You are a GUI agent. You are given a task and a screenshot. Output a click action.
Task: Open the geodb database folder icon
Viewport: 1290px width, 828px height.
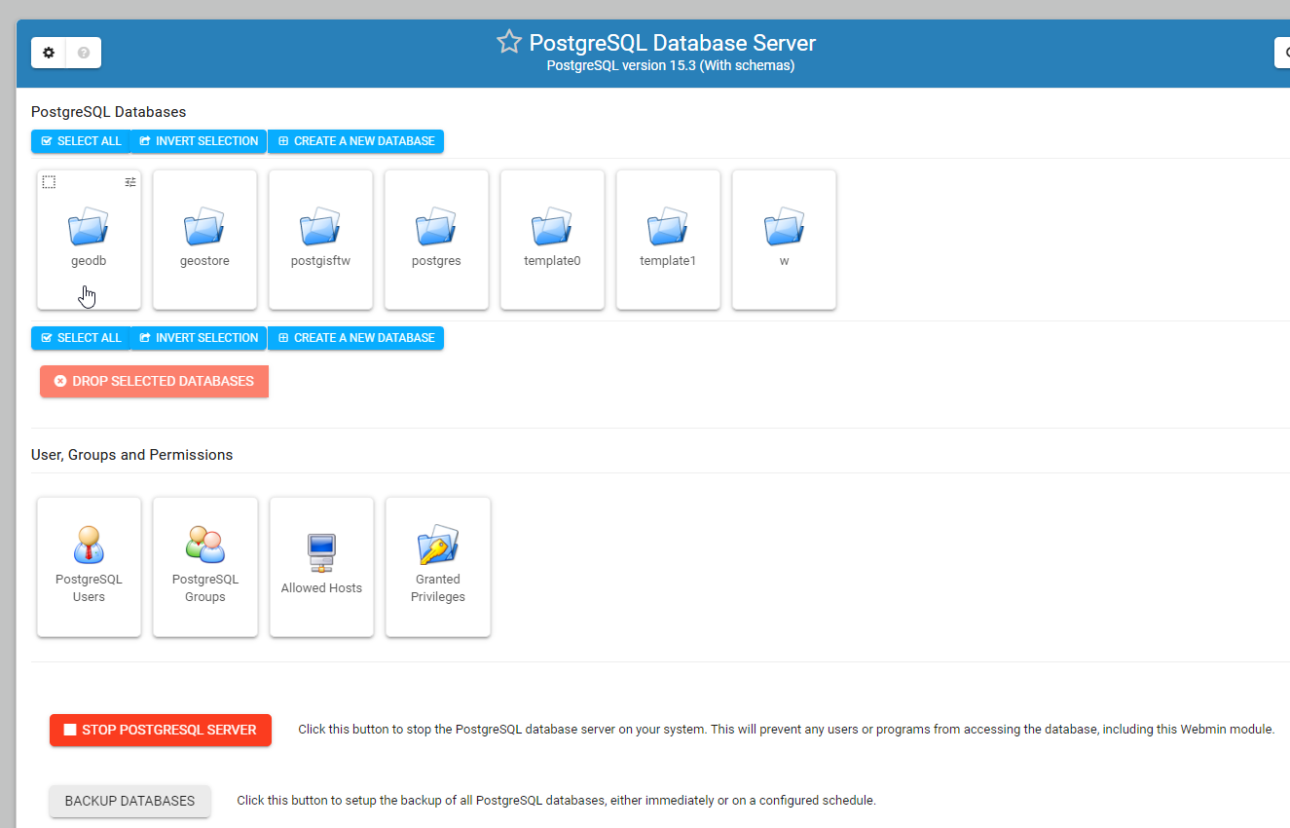89,227
